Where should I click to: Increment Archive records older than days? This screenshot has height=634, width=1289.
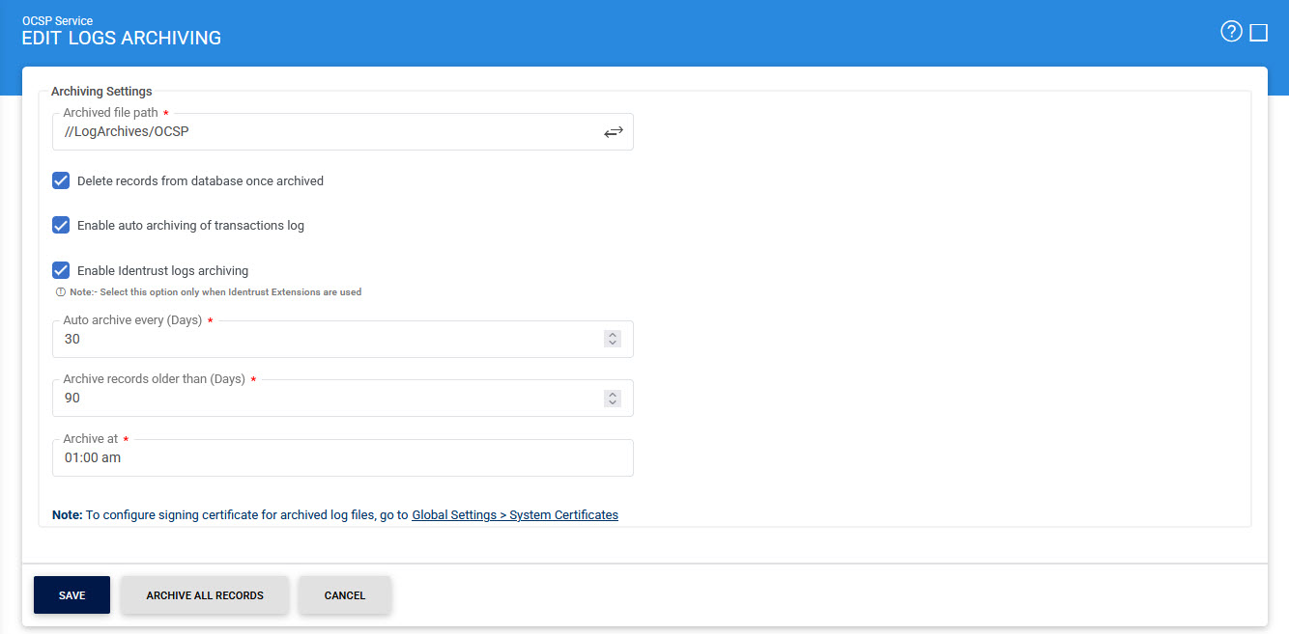point(612,394)
